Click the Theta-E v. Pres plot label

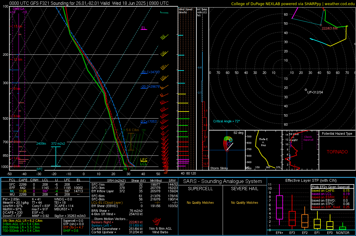263,142
